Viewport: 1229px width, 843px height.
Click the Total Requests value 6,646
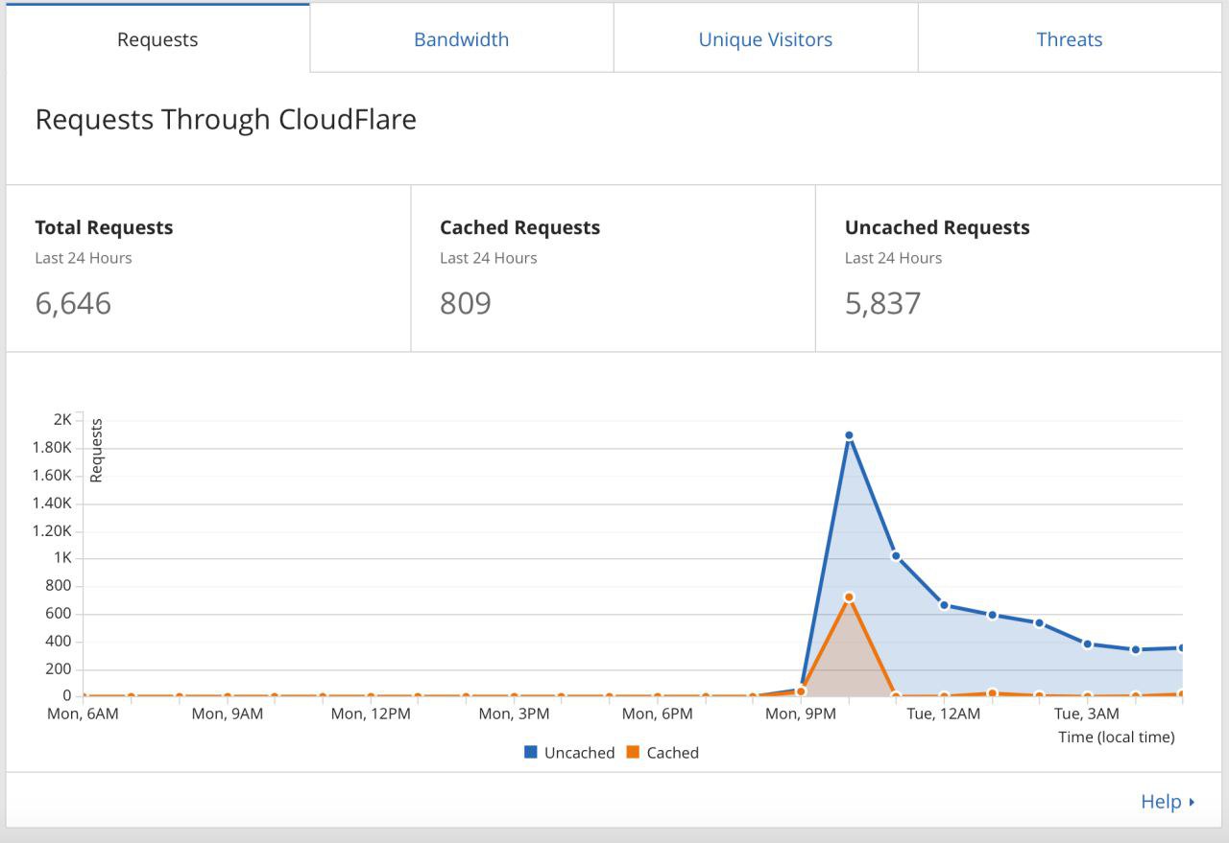click(x=73, y=303)
